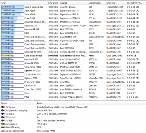
Task: Click the Pentium EE 955 entry
Action: click(31, 30)
